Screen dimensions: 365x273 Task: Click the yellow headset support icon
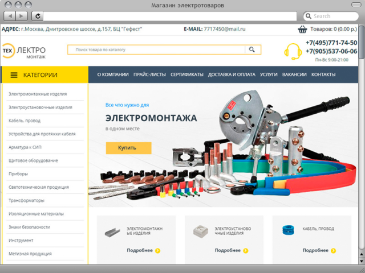coord(293,51)
